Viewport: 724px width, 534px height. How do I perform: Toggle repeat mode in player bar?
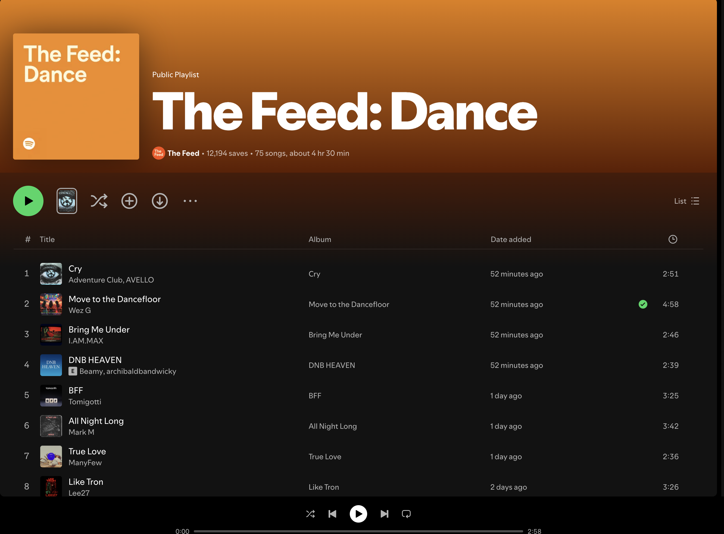coord(406,514)
